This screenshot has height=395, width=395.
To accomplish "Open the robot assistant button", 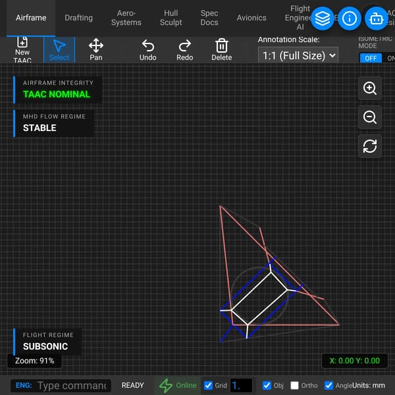I will pos(377,18).
